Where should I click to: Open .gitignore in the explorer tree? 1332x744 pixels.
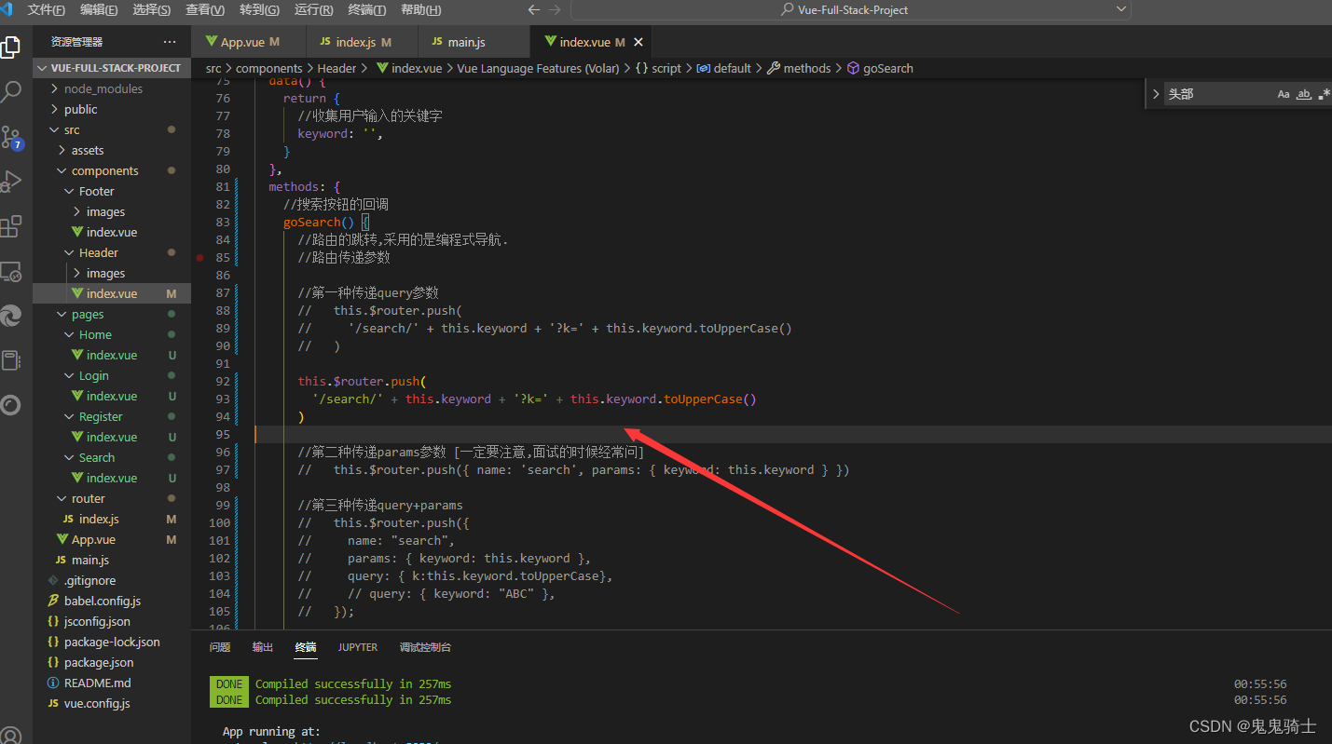(112, 580)
